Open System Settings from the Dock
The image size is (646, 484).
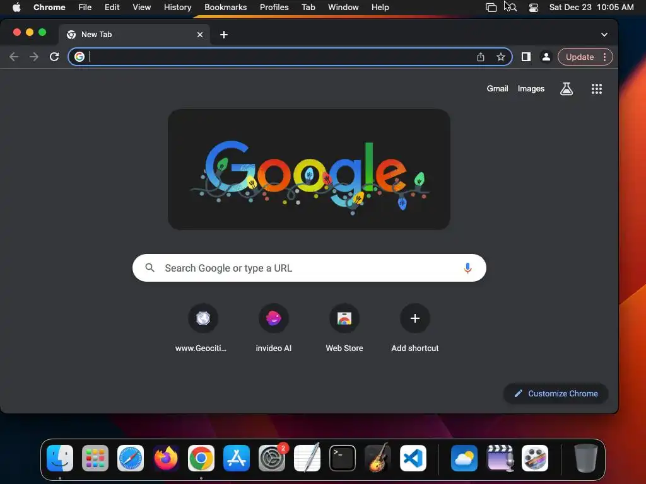click(272, 458)
